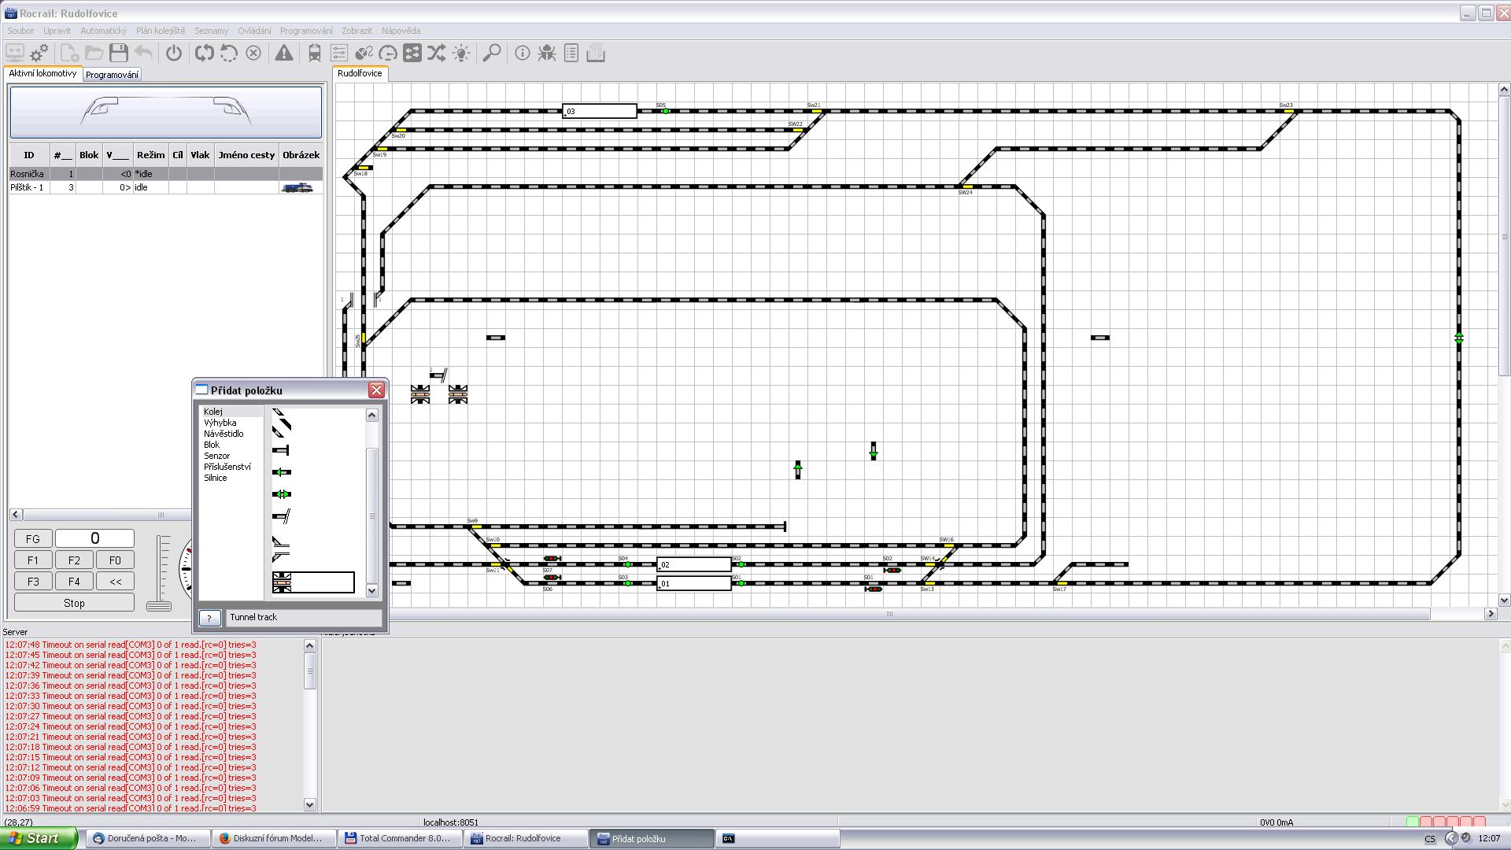Image resolution: width=1511 pixels, height=850 pixels.
Task: Click the emergency break warning triangle icon
Action: [x=283, y=54]
